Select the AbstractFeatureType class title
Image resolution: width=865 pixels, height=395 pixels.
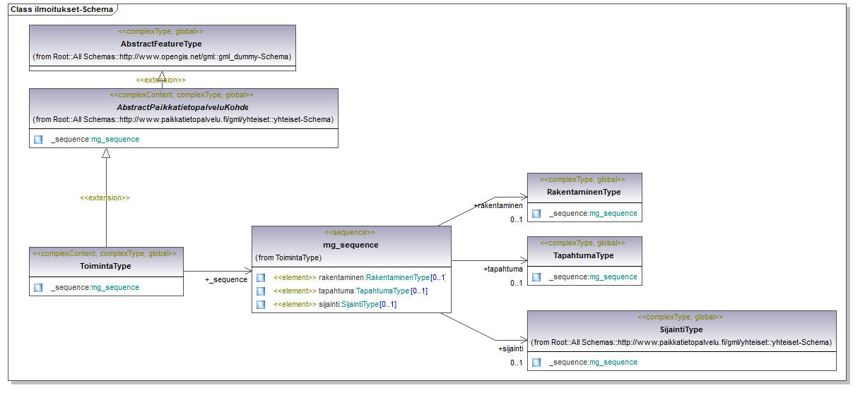[x=161, y=44]
